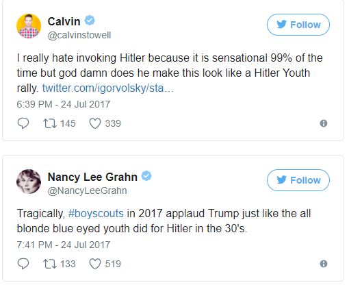Open the info icon on Nancy's tweet

(324, 264)
